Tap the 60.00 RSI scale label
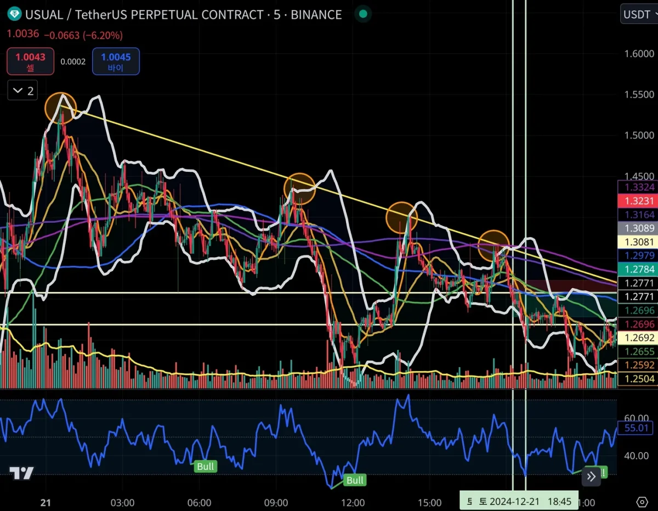The height and width of the screenshot is (511, 658). 637,418
